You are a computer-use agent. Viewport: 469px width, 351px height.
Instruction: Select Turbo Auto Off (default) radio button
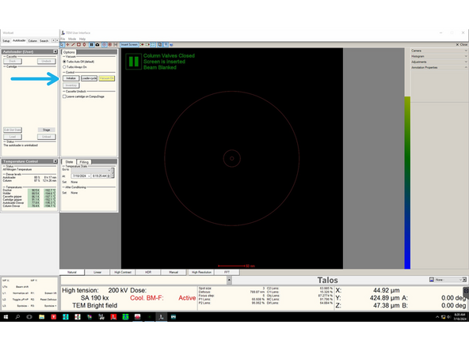click(x=64, y=62)
